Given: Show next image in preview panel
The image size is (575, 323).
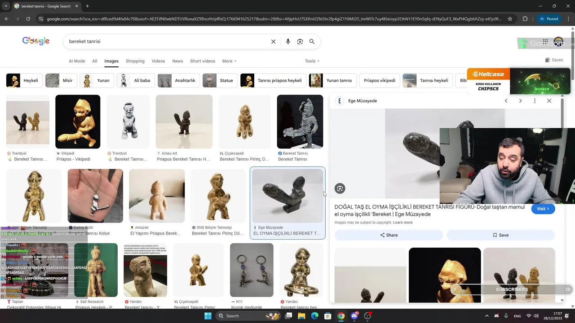Looking at the screenshot, I should click(520, 101).
